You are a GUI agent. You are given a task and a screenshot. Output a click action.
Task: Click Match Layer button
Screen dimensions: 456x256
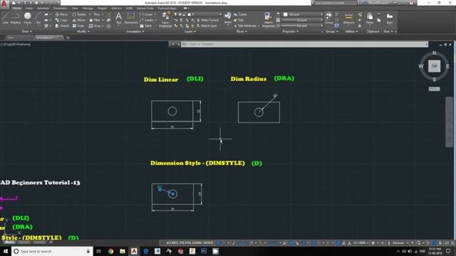207,26
